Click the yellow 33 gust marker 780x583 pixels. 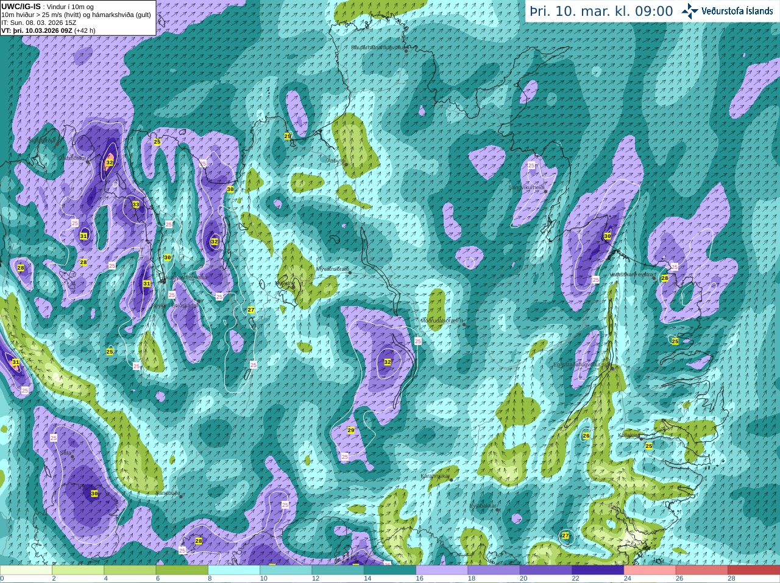[x=136, y=204]
